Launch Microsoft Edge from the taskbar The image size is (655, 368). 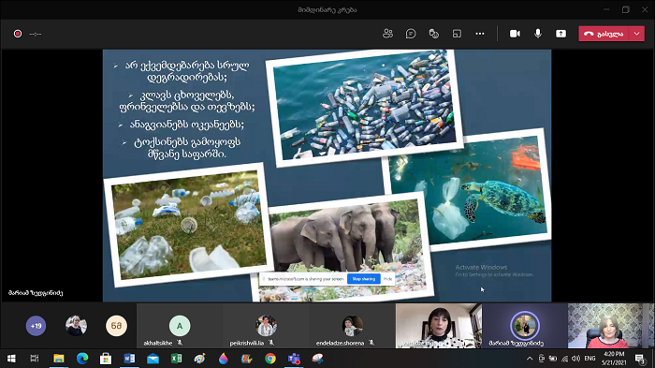tap(82, 359)
